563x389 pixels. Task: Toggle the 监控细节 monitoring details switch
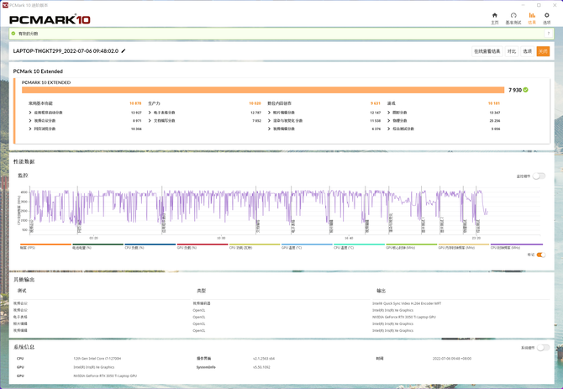[539, 176]
